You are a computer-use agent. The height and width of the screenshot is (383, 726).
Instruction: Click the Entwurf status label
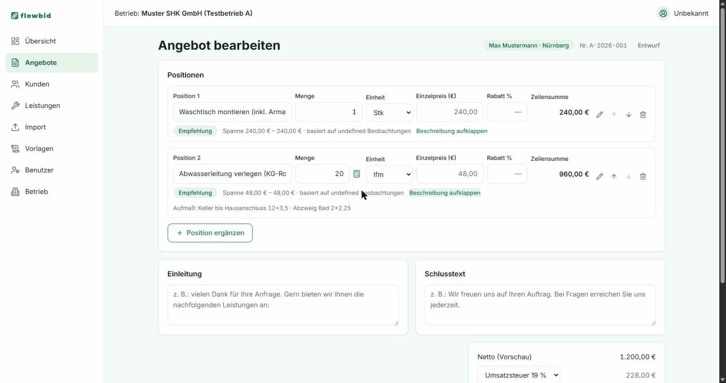tap(648, 46)
